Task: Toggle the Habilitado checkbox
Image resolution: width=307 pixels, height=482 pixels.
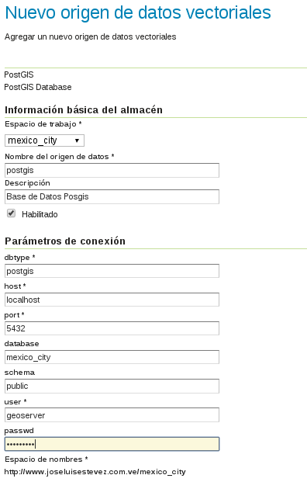Action: pos(12,213)
